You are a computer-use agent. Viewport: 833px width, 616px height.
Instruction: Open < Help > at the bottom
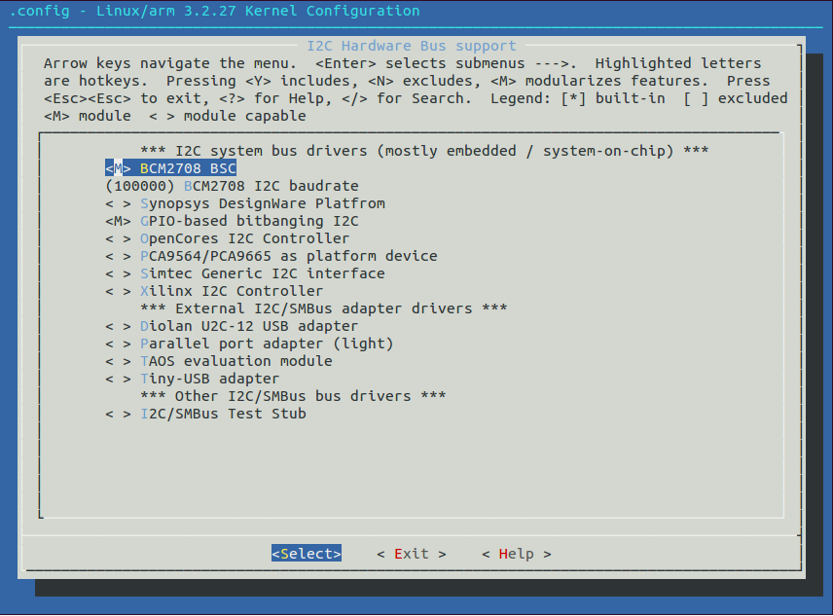tap(516, 554)
